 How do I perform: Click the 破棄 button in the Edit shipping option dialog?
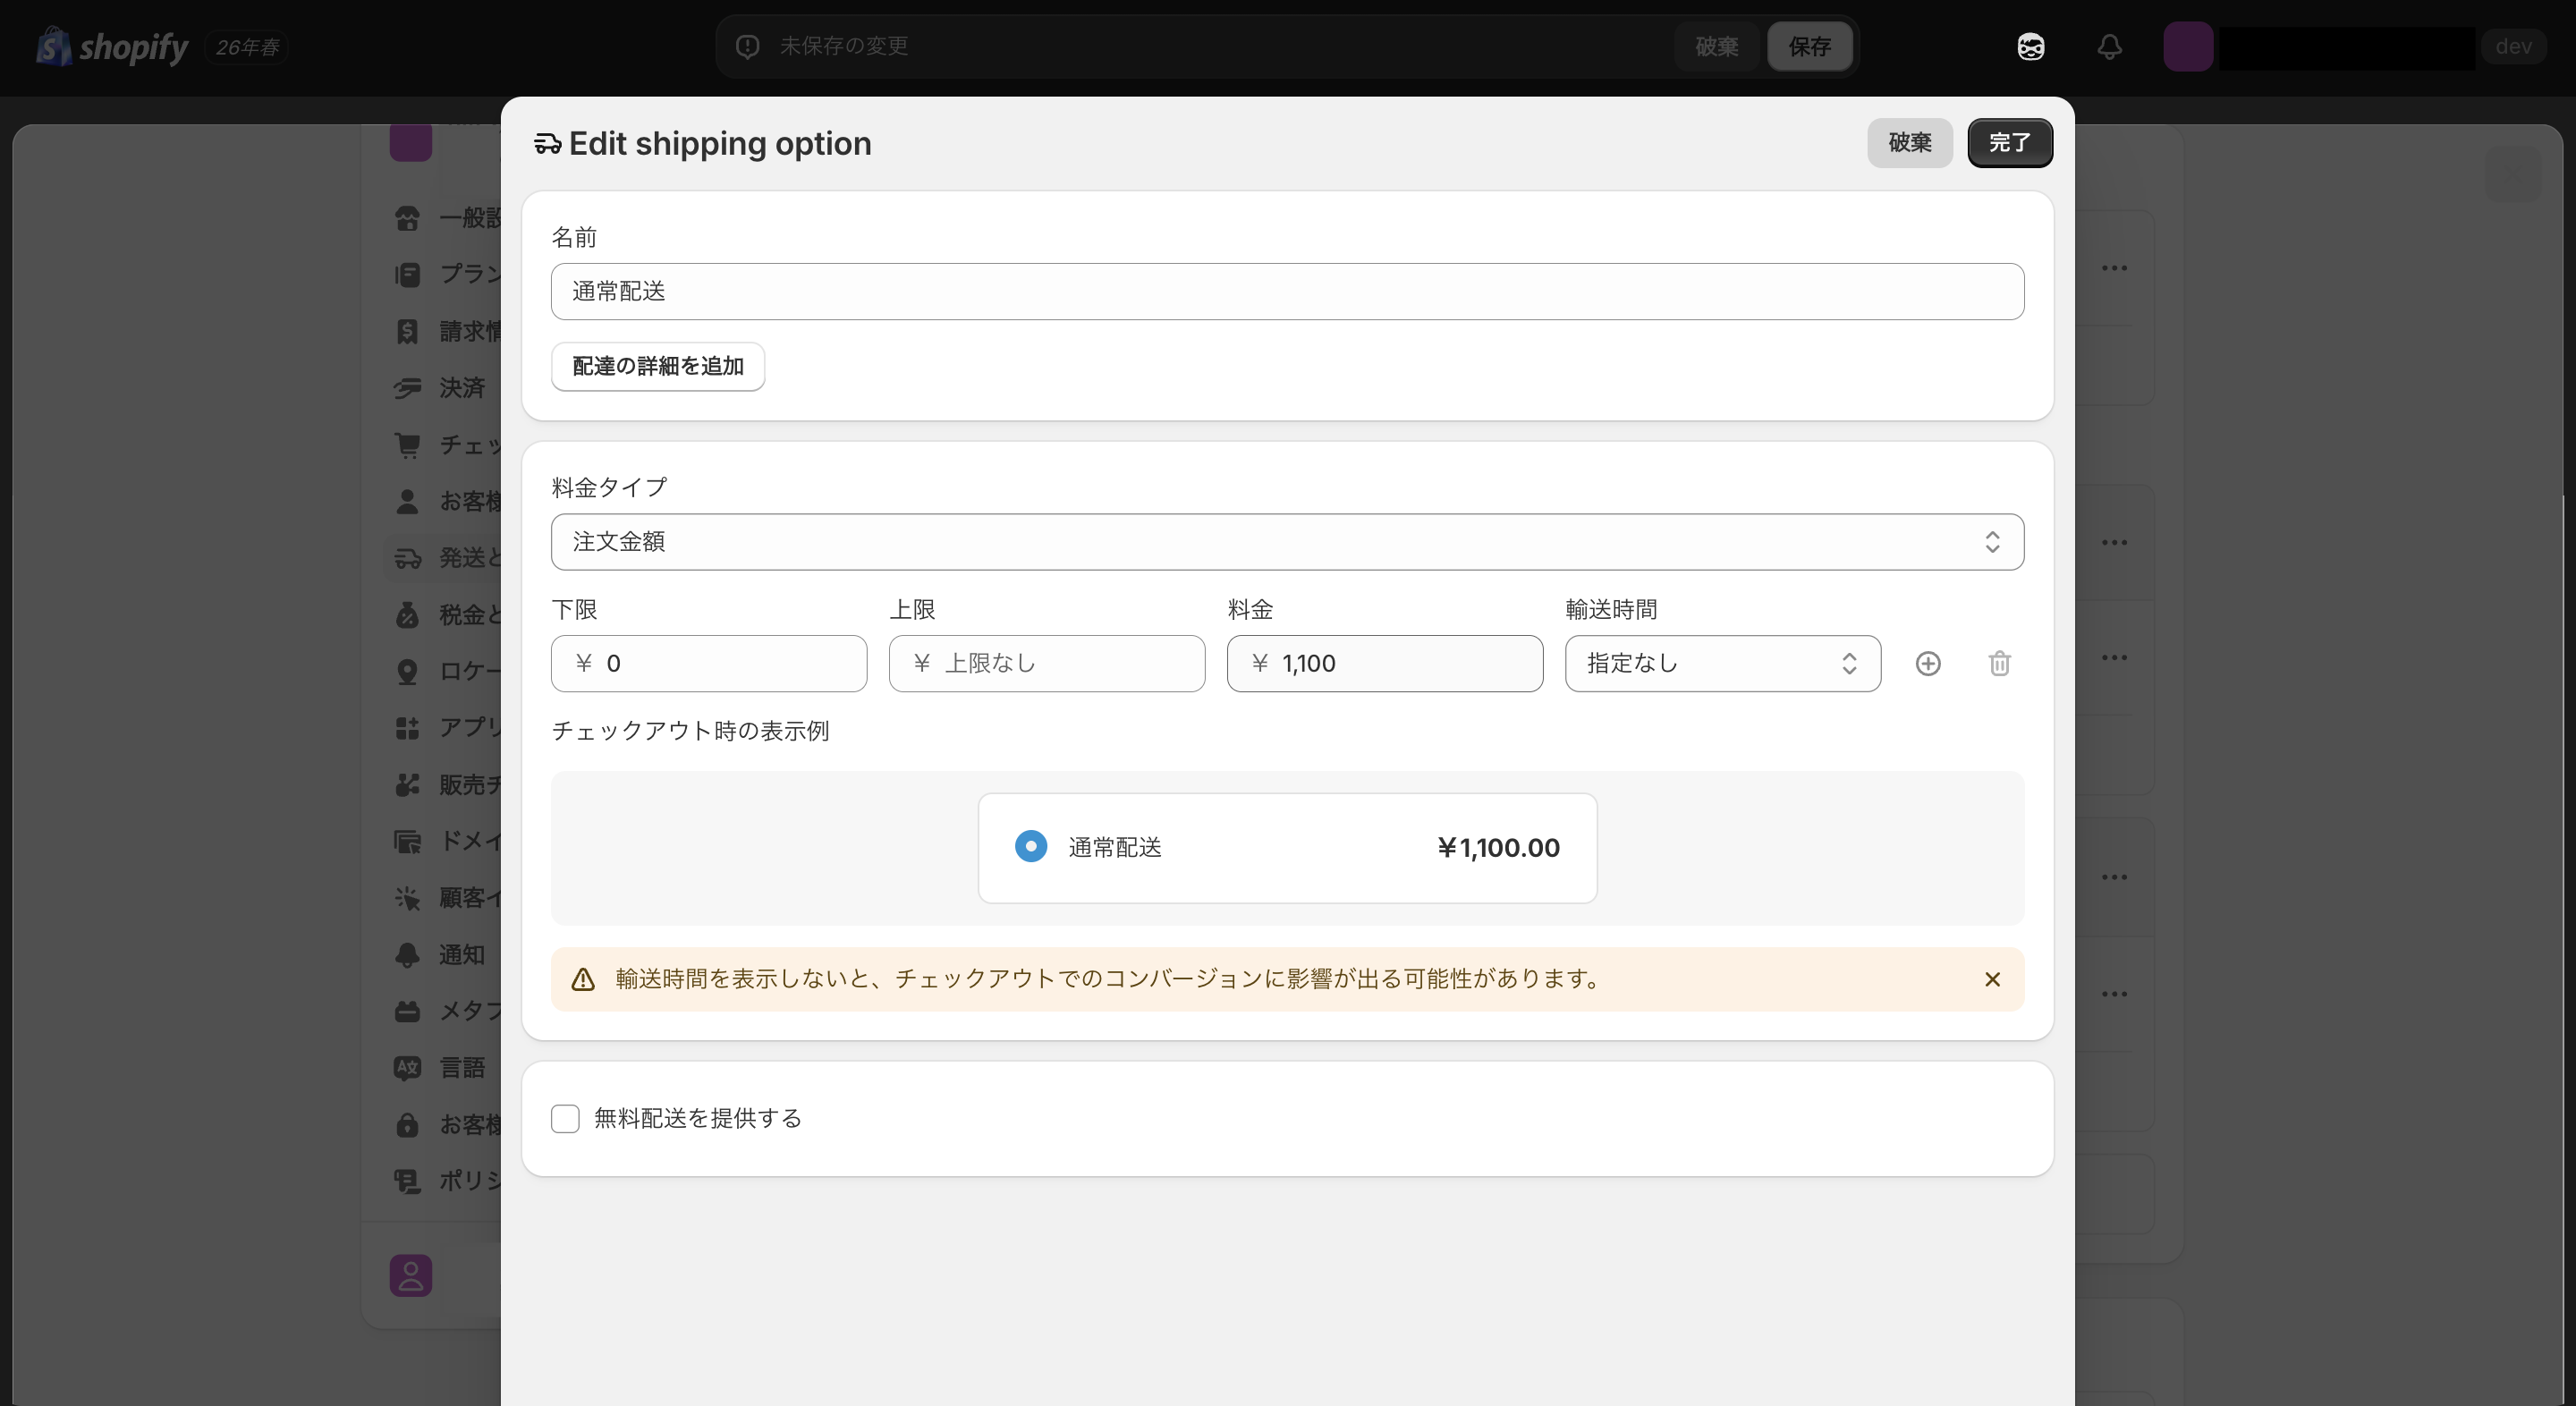point(1909,143)
